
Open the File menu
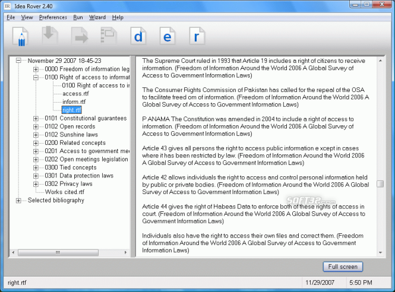click(11, 17)
